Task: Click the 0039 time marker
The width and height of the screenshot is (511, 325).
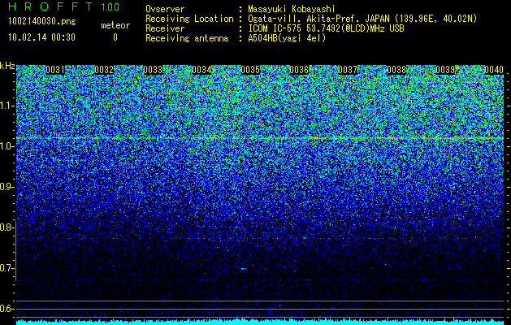Action: pos(445,70)
